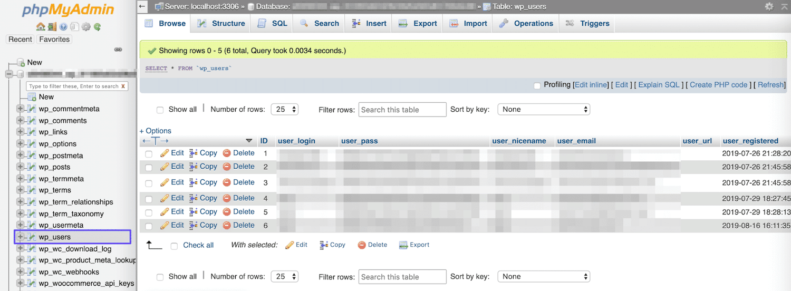
Task: Open the top Sort by key dropdown
Action: point(543,110)
